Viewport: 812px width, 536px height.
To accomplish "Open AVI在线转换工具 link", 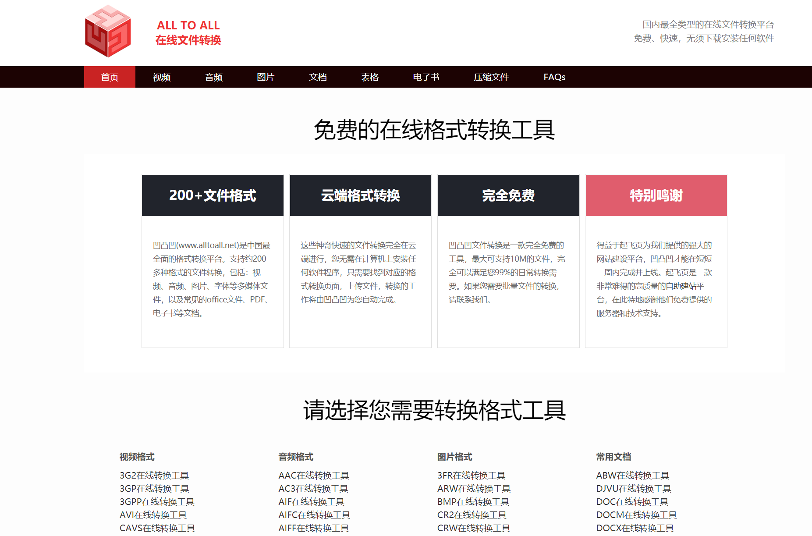I will tap(153, 515).
